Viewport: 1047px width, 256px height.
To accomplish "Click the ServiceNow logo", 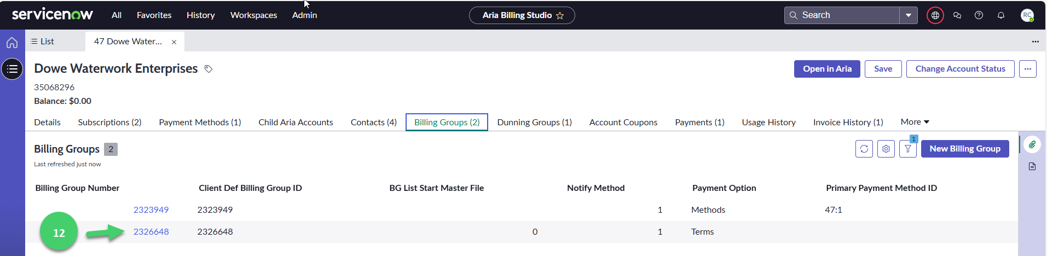I will point(52,14).
